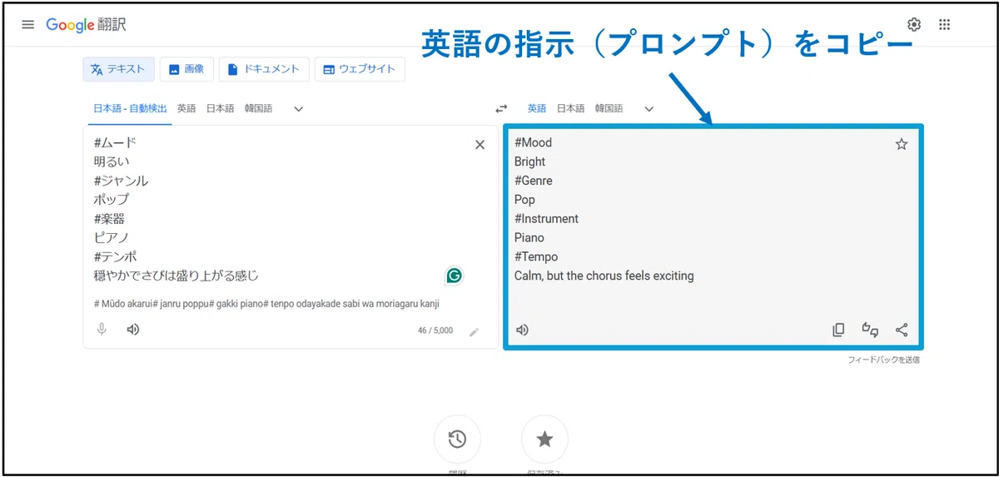The width and height of the screenshot is (999, 477).
Task: Click the Grammarly icon in source box
Action: tap(454, 276)
